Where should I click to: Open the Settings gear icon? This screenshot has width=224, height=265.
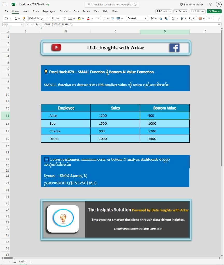(211, 4)
